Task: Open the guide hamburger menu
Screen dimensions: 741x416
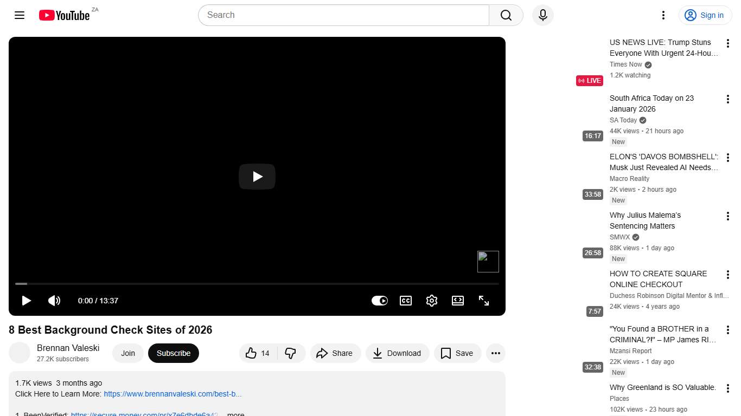Action: point(19,15)
